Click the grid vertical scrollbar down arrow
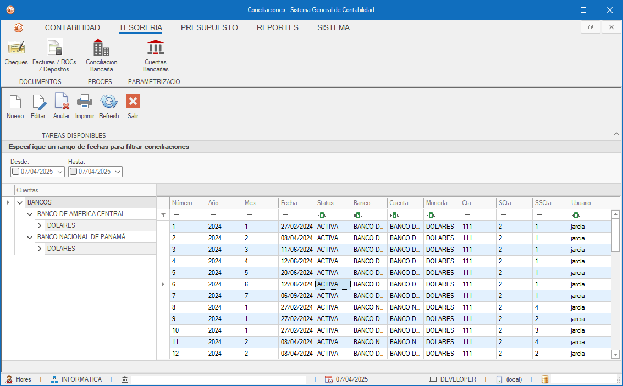 click(615, 354)
